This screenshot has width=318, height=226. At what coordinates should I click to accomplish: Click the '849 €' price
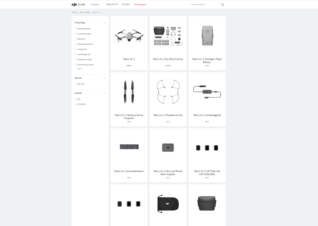[x=129, y=66]
